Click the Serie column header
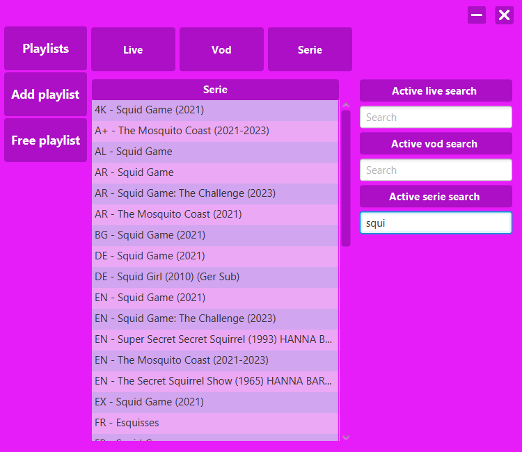 (215, 90)
